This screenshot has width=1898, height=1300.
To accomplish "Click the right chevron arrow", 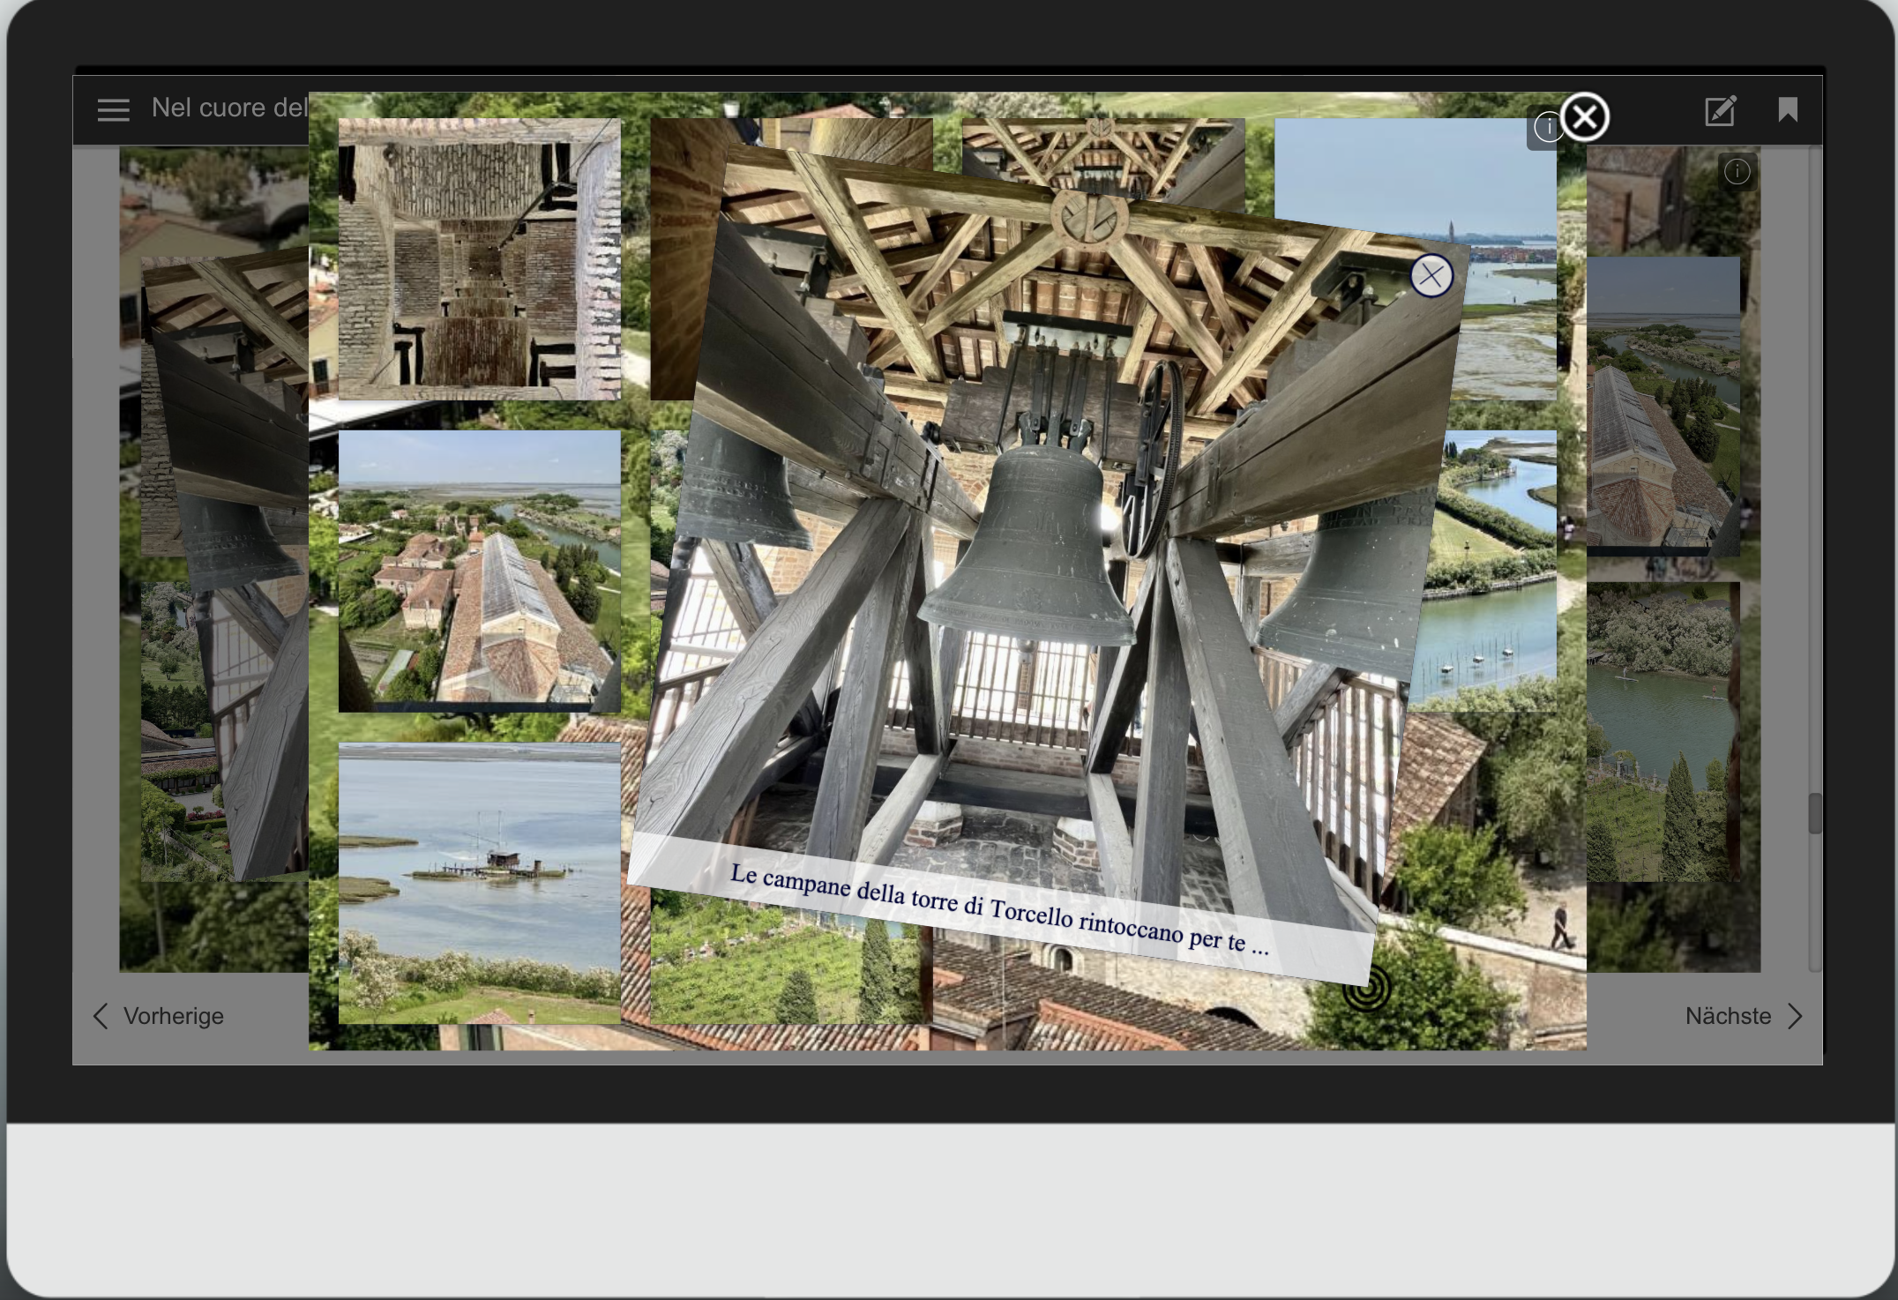I will 1795,1016.
